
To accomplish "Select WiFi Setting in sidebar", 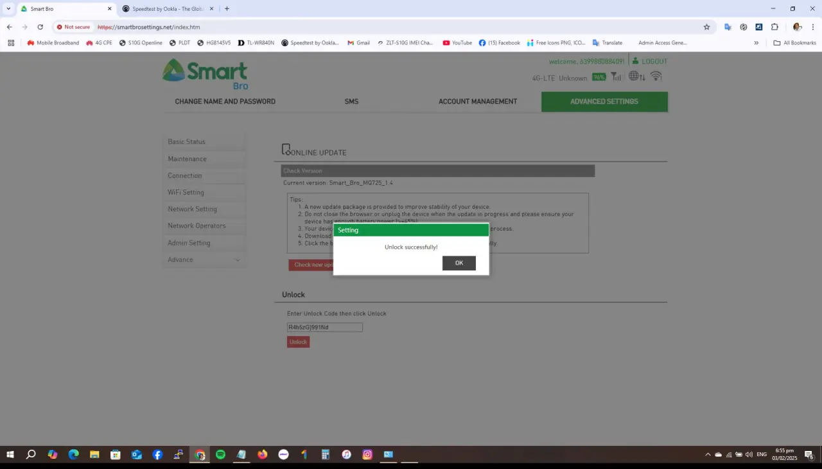I will pos(204,192).
